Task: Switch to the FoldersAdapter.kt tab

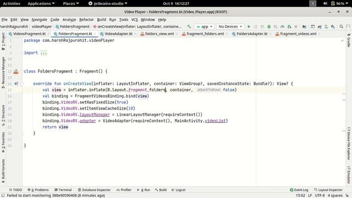Action: pyautogui.click(x=252, y=34)
